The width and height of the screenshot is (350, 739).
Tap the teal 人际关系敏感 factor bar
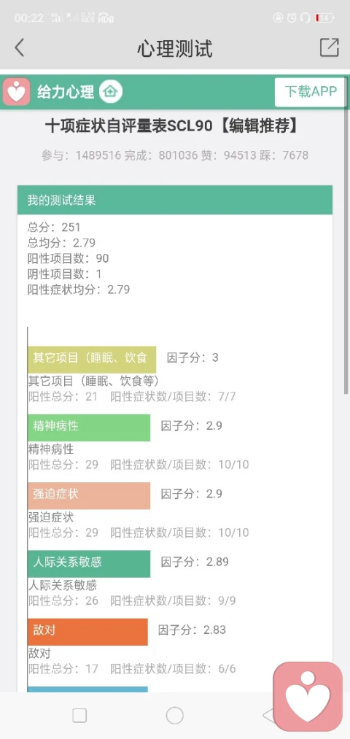pyautogui.click(x=88, y=563)
